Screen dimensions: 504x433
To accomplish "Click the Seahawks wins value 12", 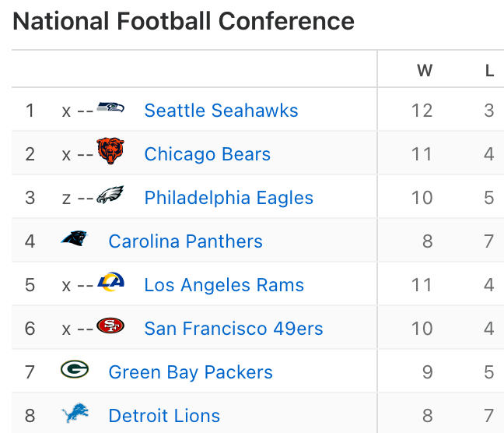I will (x=422, y=111).
